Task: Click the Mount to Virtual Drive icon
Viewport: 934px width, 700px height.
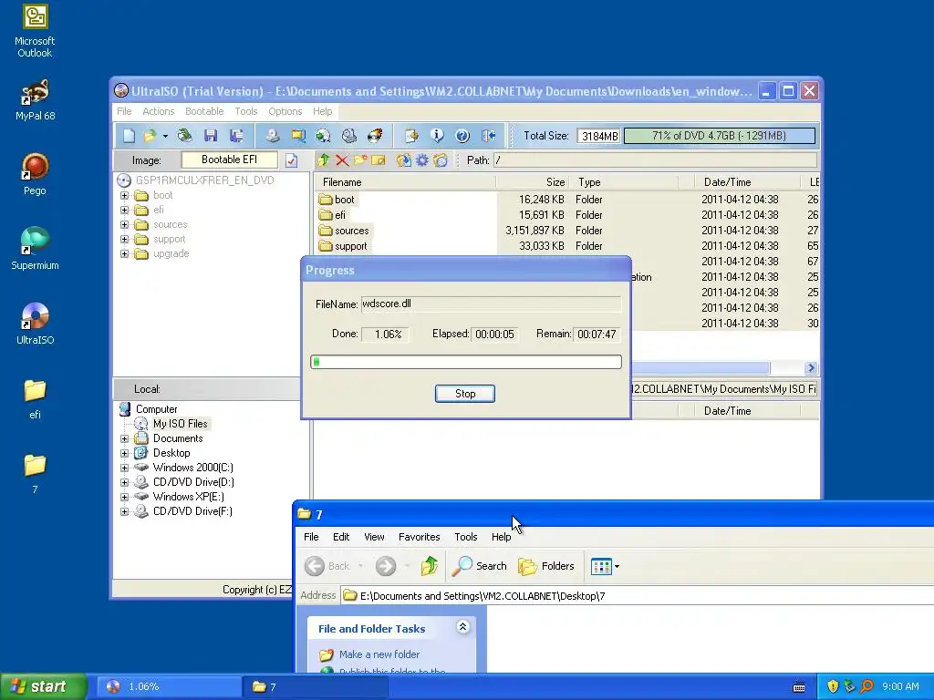Action: pos(324,136)
